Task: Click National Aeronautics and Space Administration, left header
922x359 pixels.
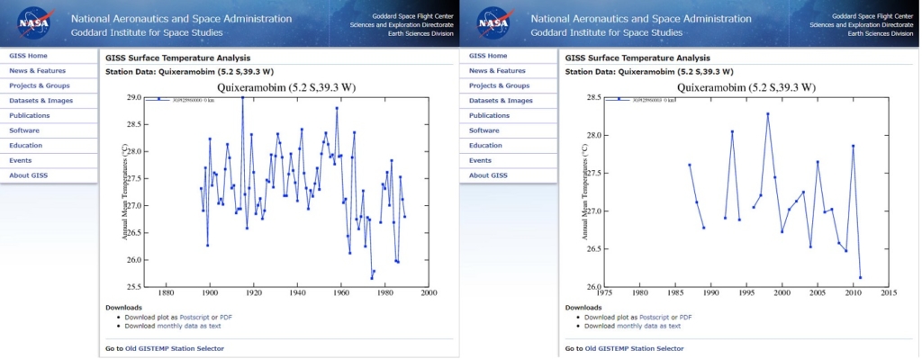Action: coord(181,19)
